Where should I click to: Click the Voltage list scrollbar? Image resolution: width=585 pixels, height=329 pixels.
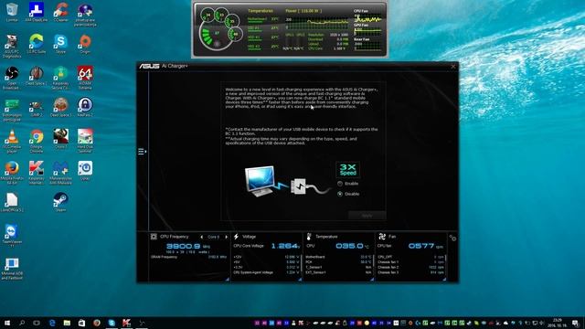pyautogui.click(x=301, y=263)
